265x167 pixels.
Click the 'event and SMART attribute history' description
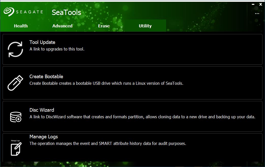(108, 144)
